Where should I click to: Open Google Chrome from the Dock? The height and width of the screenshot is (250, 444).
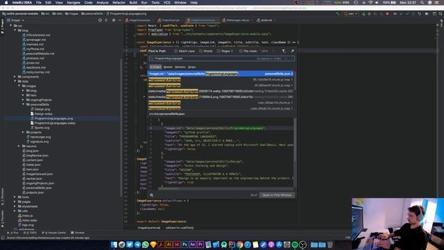pyautogui.click(x=239, y=244)
